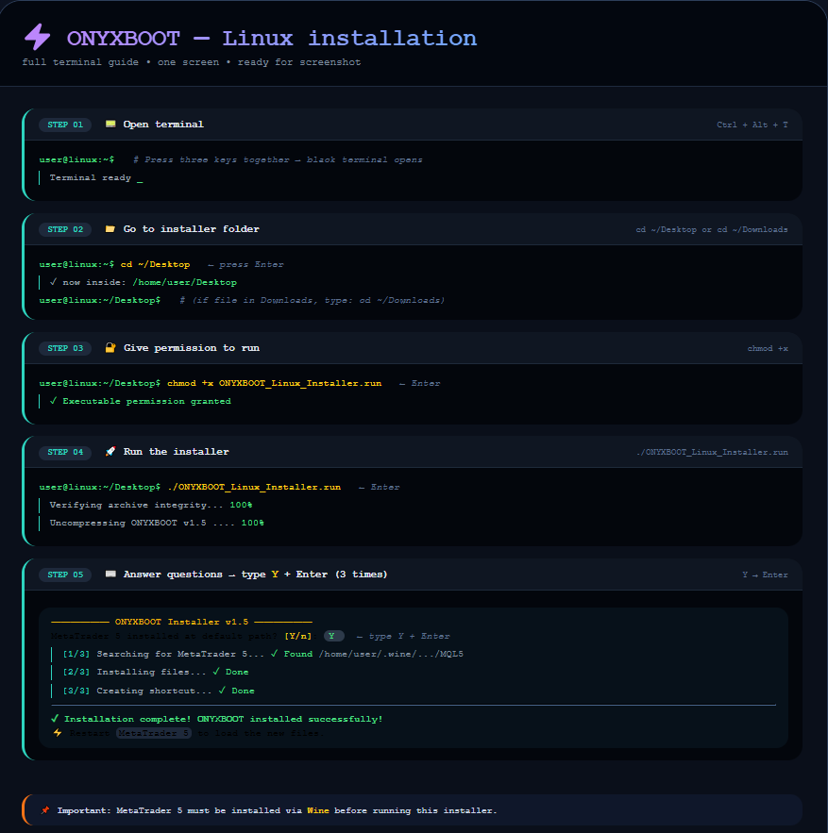Screen dimensions: 828x833
Task: Click the './ONYXBOOT_Linux_Installer.run' command after the Desktop prompt
Action: [x=254, y=487]
